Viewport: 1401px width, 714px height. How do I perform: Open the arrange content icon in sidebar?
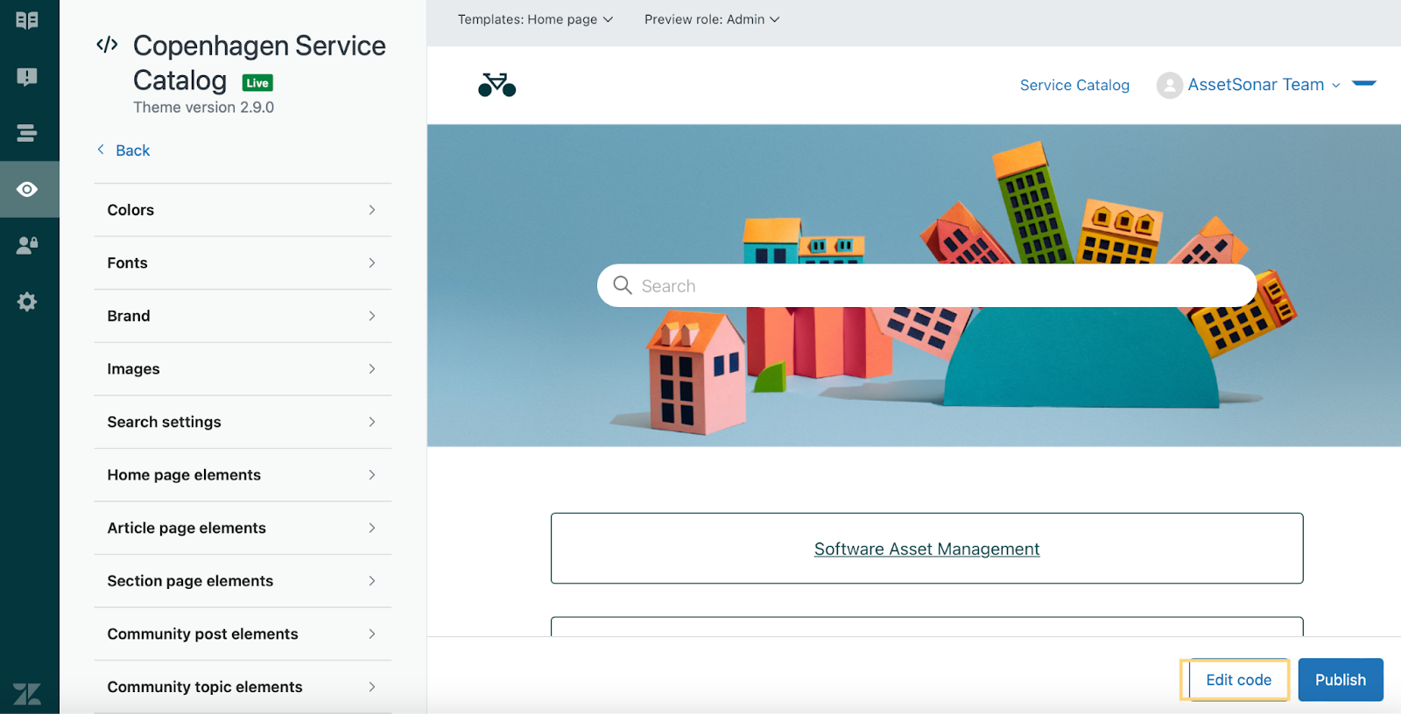(x=27, y=133)
